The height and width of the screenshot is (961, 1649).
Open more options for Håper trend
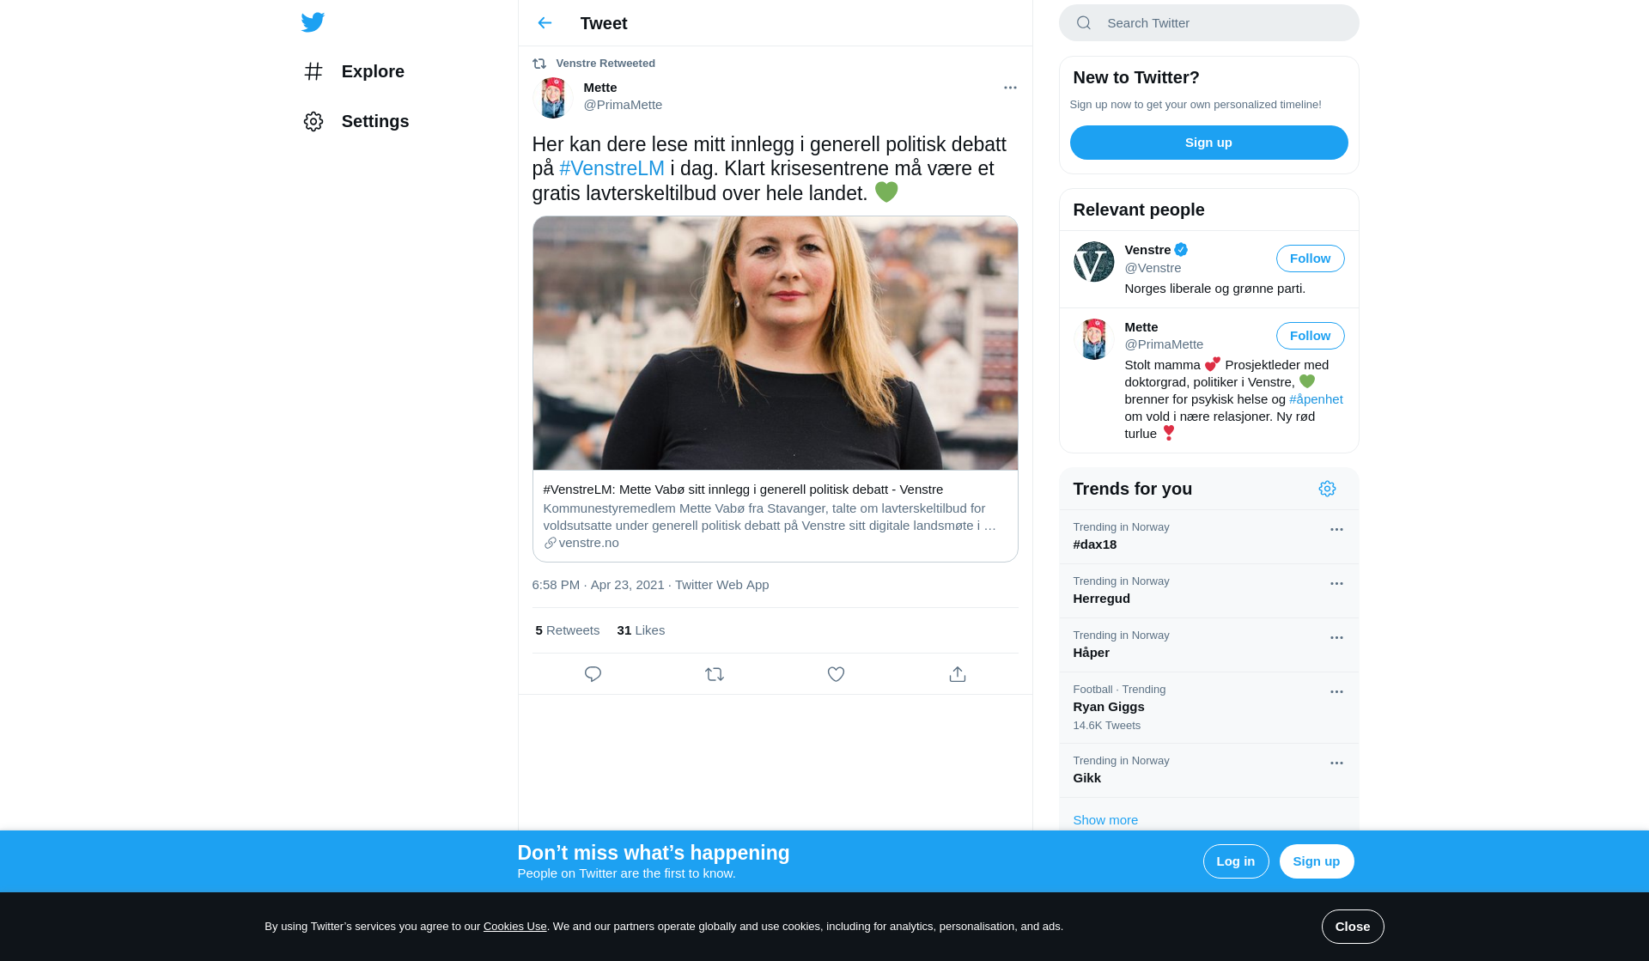click(1336, 638)
